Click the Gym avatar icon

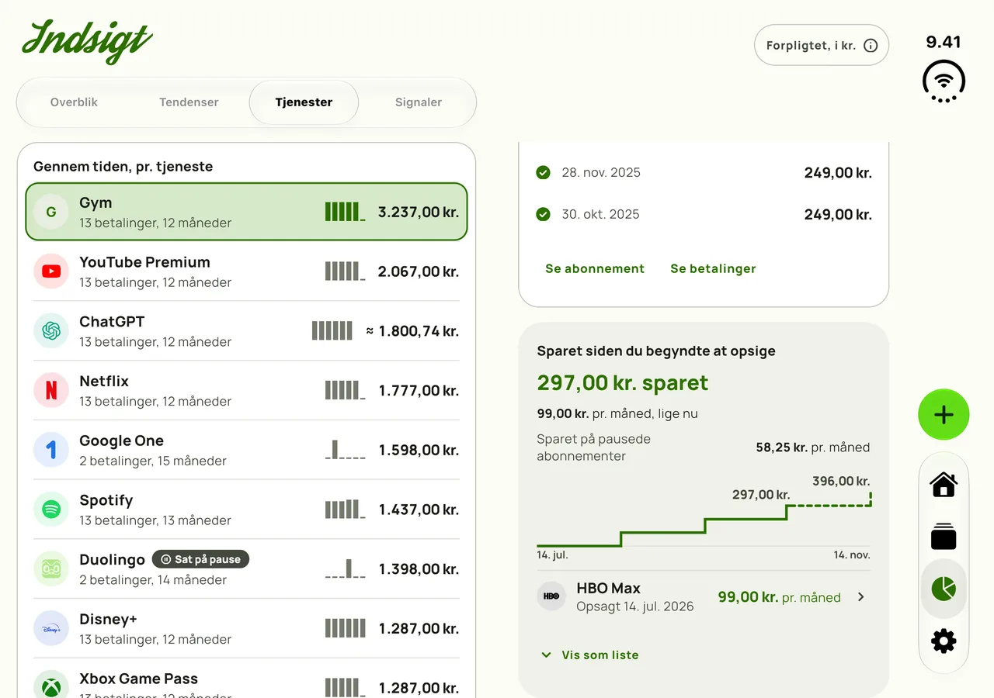(51, 212)
